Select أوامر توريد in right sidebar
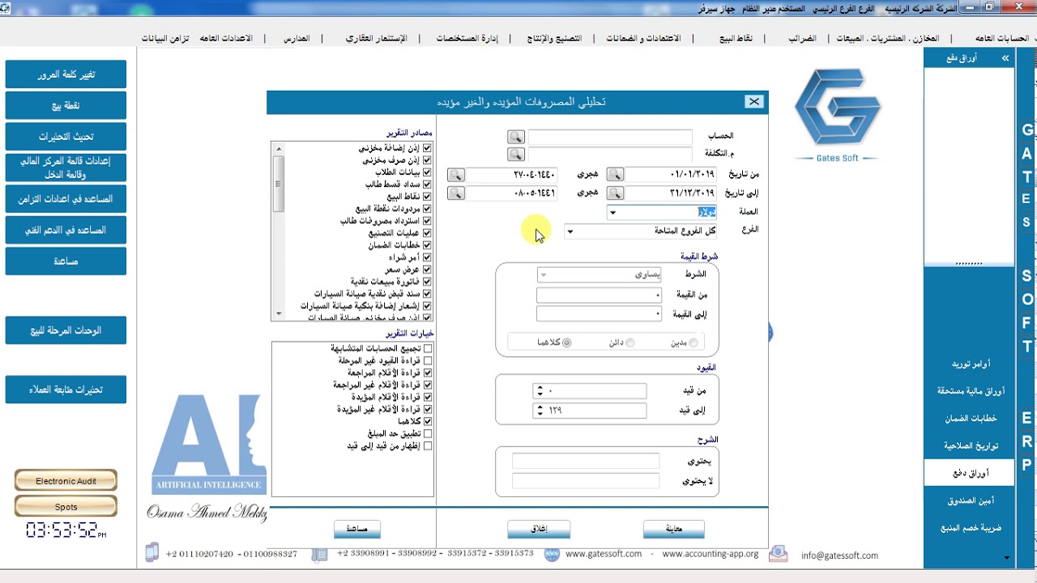The width and height of the screenshot is (1037, 583). coord(969,364)
